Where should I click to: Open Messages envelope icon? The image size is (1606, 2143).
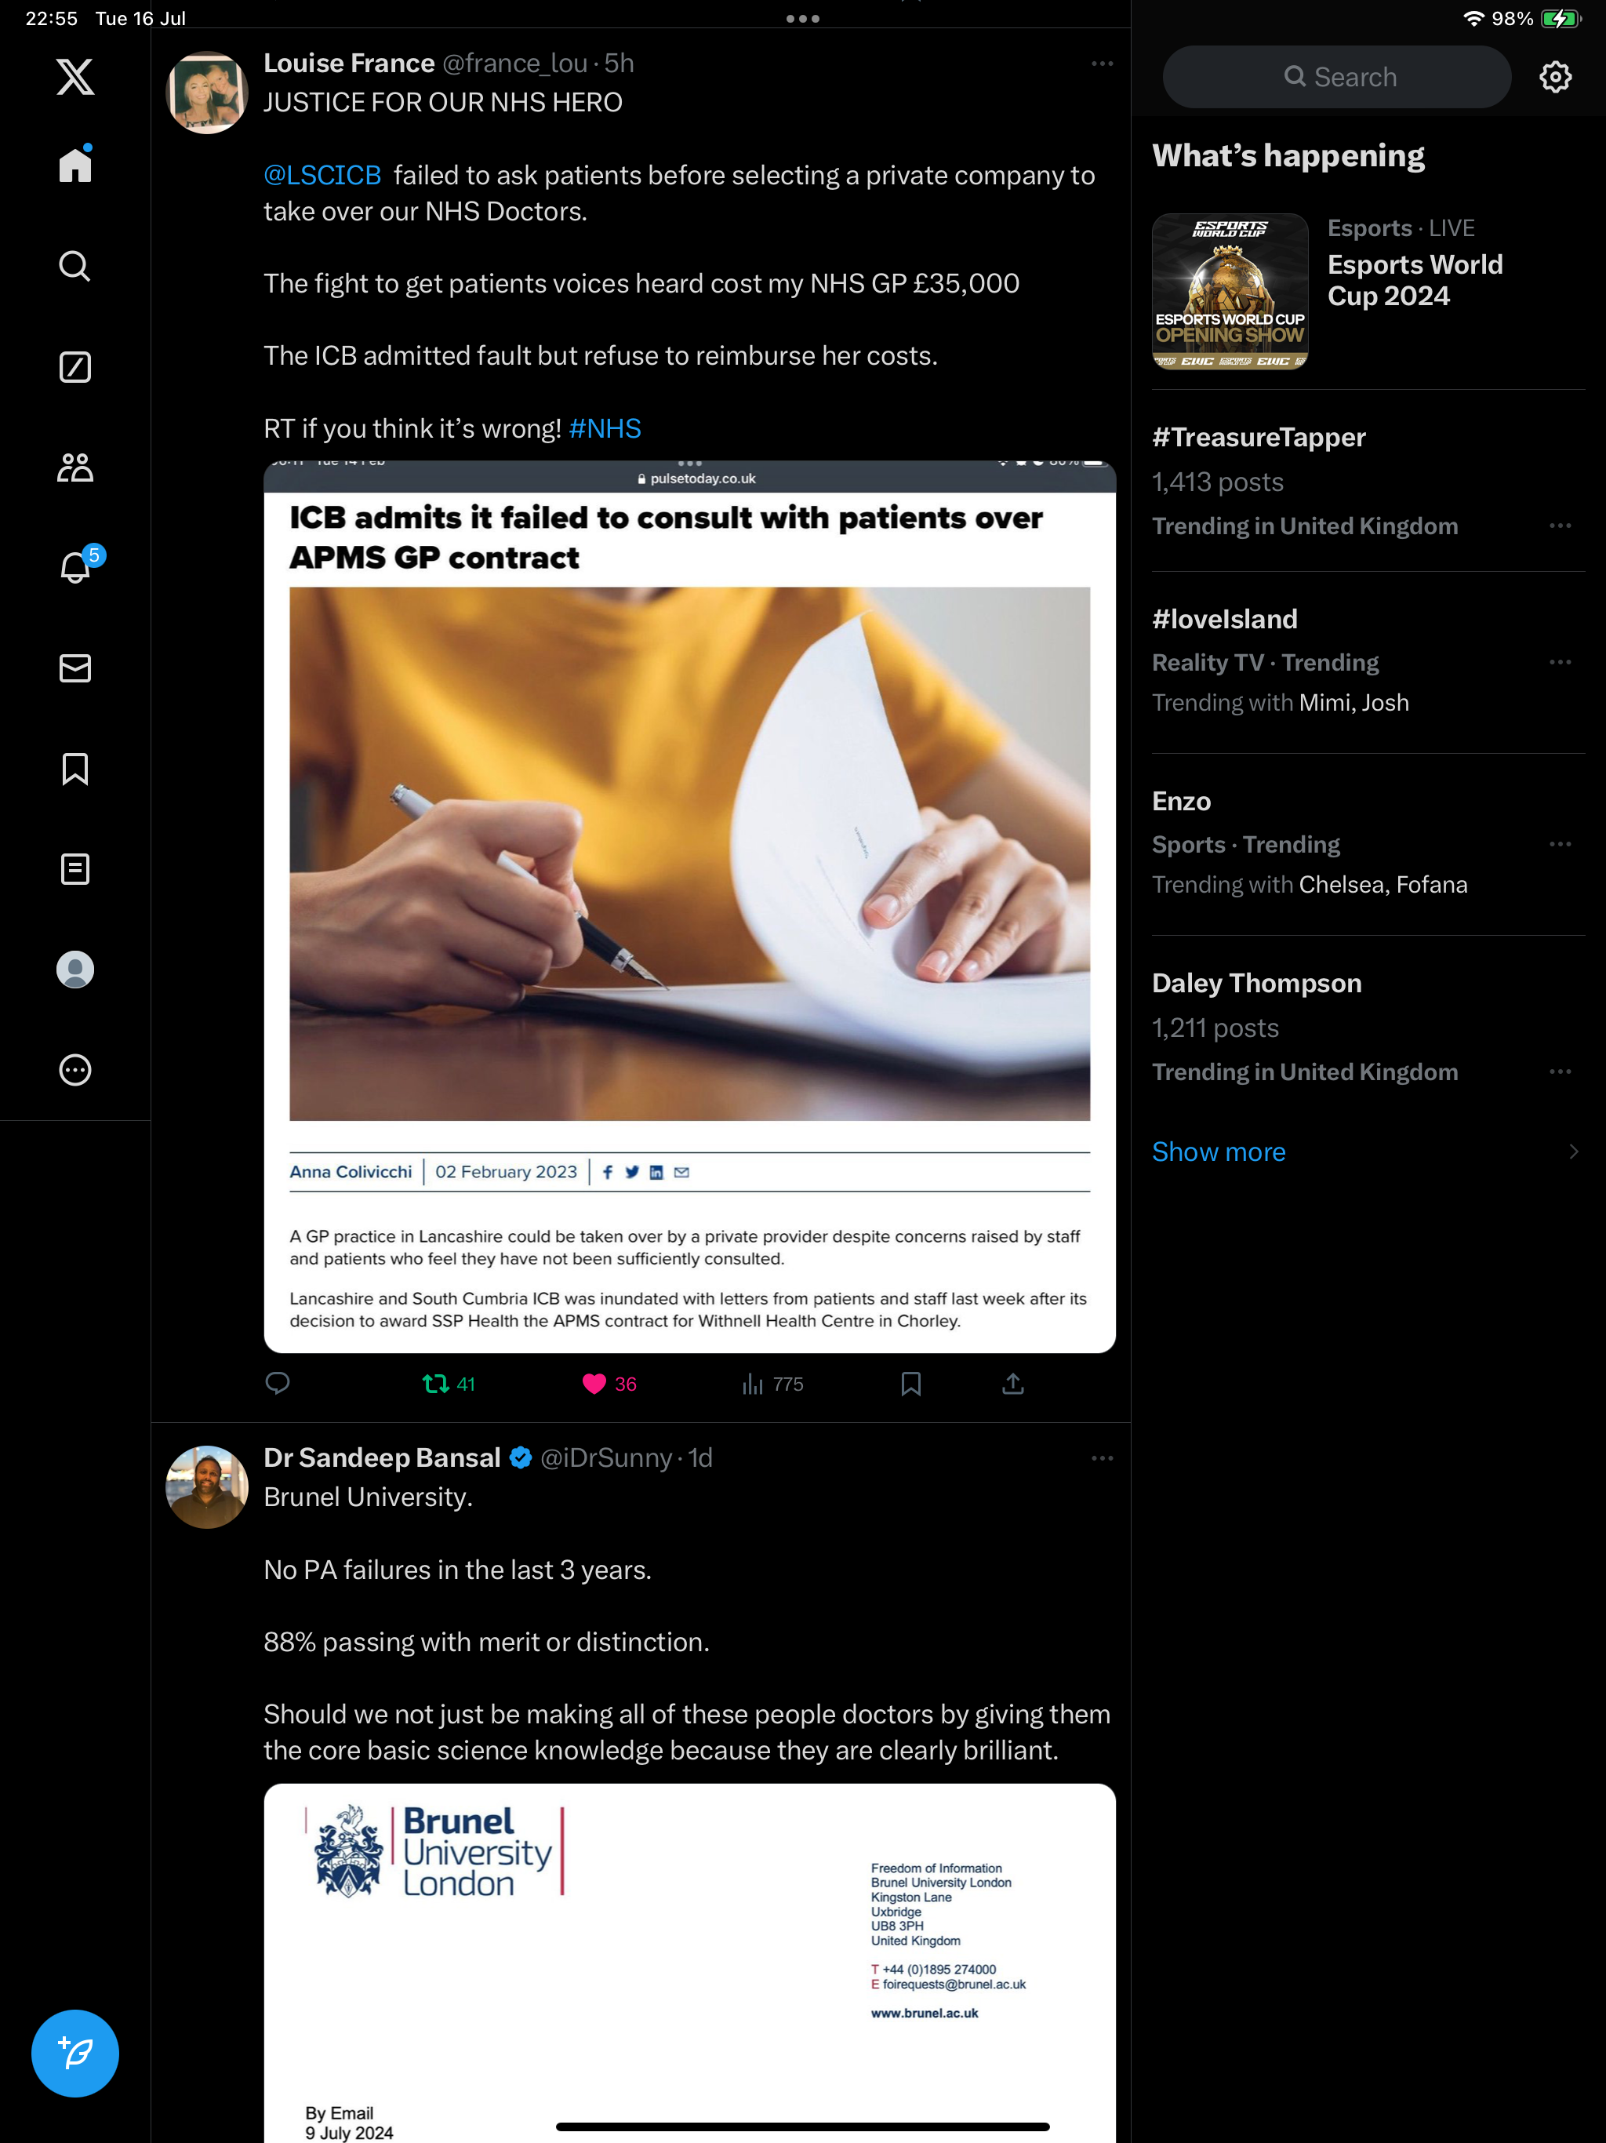[75, 668]
